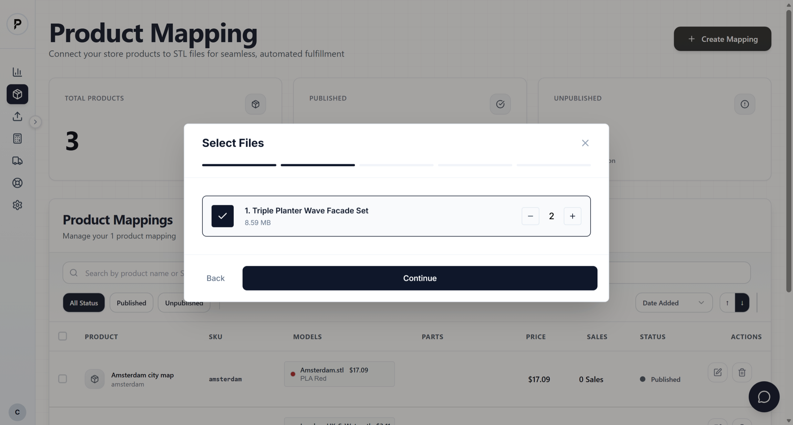
Task: Select the Unpublished filter
Action: [x=184, y=303]
